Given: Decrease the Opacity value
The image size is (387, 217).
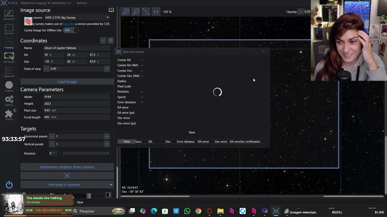Looking at the screenshot, I should 301,12.
